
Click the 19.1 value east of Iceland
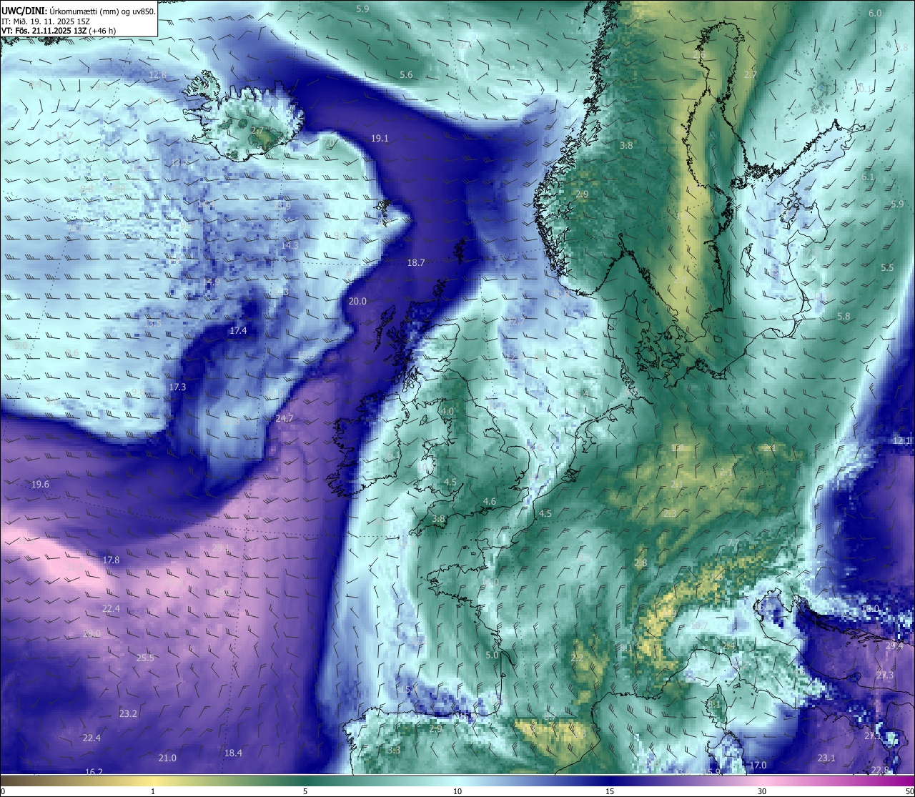(380, 139)
